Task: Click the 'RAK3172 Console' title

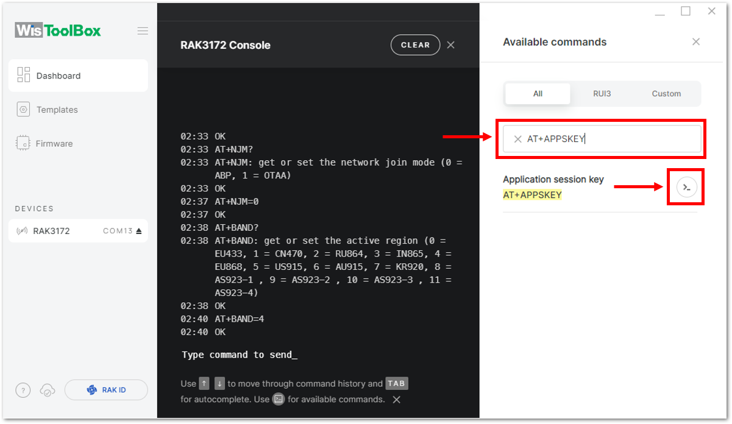Action: click(x=226, y=45)
